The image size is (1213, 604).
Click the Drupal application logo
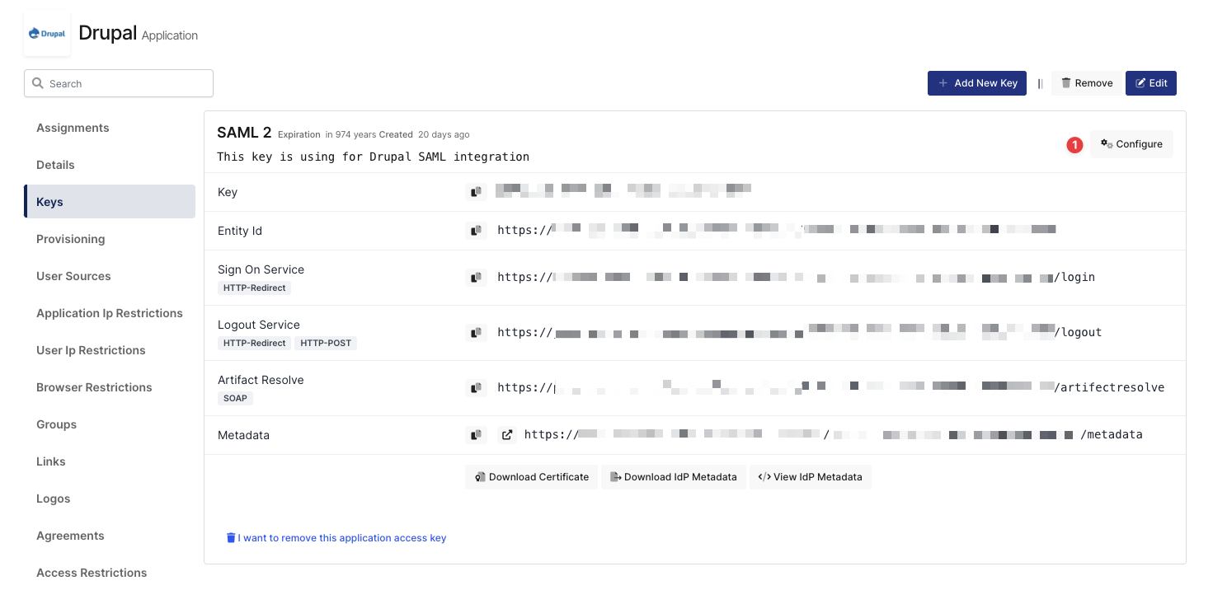[x=47, y=33]
